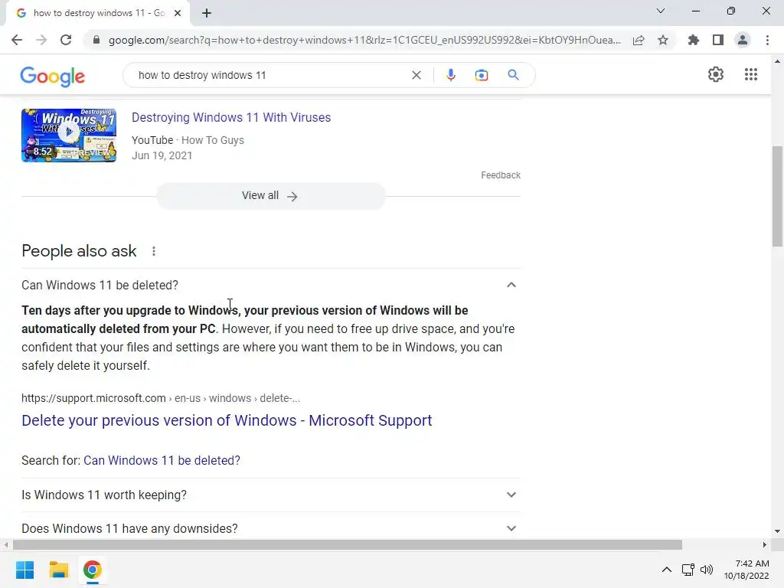Open People also ask options menu
The height and width of the screenshot is (588, 784).
154,251
